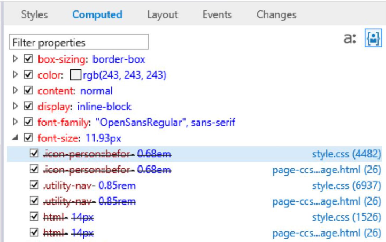Click the content value normal
The image size is (386, 242).
[96, 91]
